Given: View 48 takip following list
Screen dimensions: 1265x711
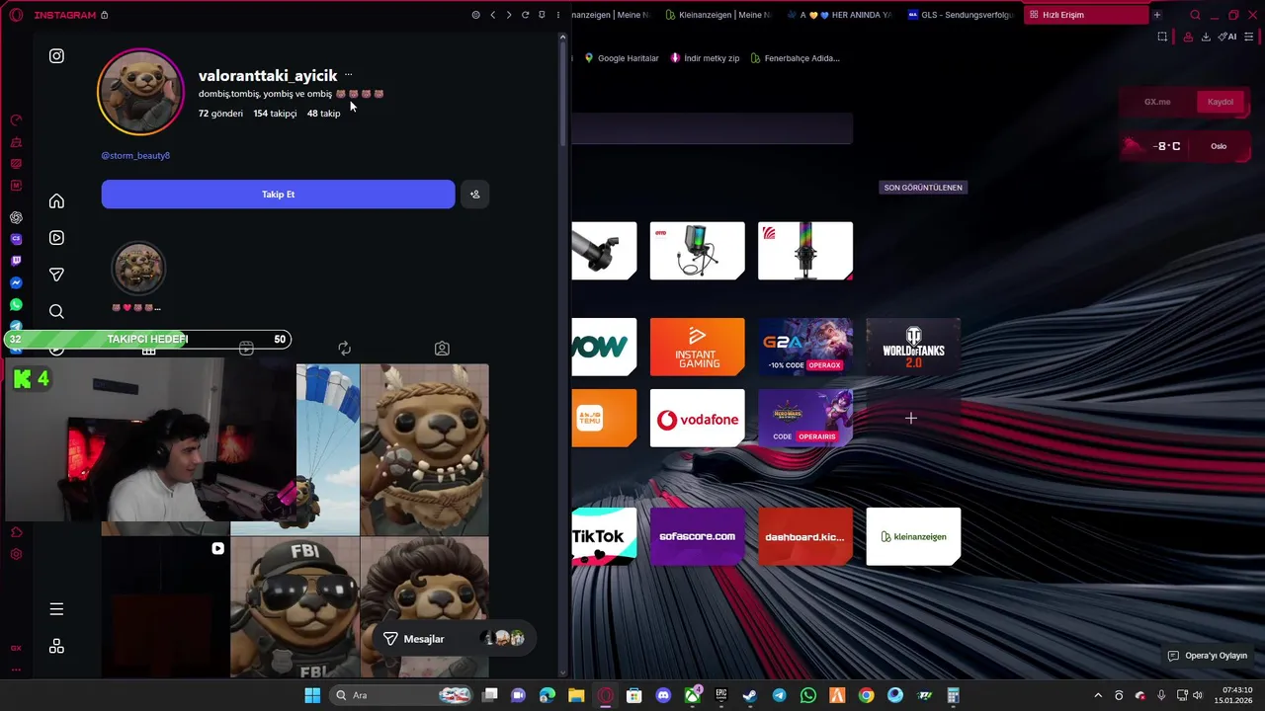Looking at the screenshot, I should tap(323, 114).
